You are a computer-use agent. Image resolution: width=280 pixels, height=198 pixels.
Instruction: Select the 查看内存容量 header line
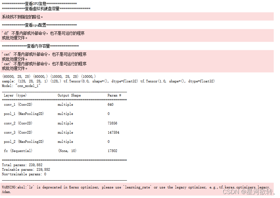click(x=39, y=46)
